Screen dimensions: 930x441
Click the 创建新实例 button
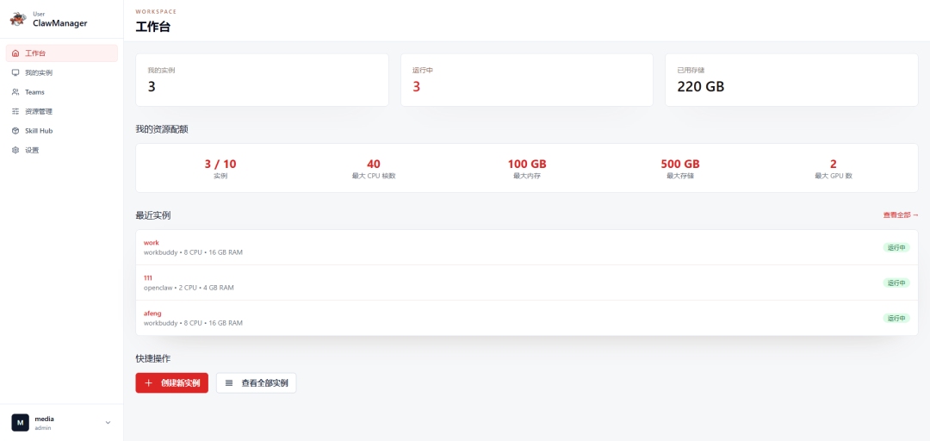pos(172,382)
